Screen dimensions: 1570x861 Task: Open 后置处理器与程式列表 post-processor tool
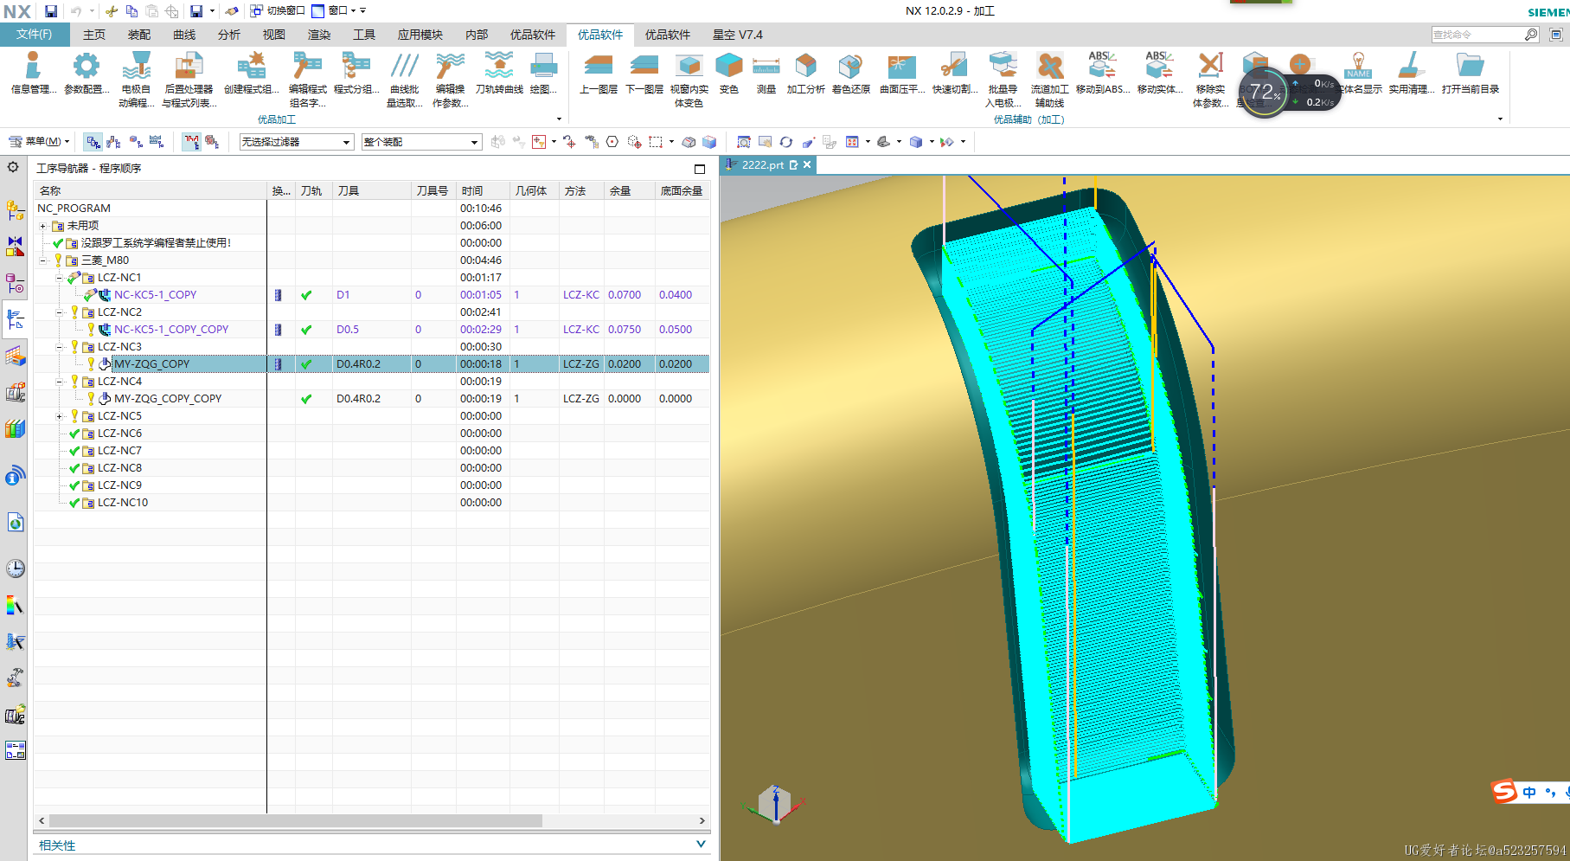189,79
